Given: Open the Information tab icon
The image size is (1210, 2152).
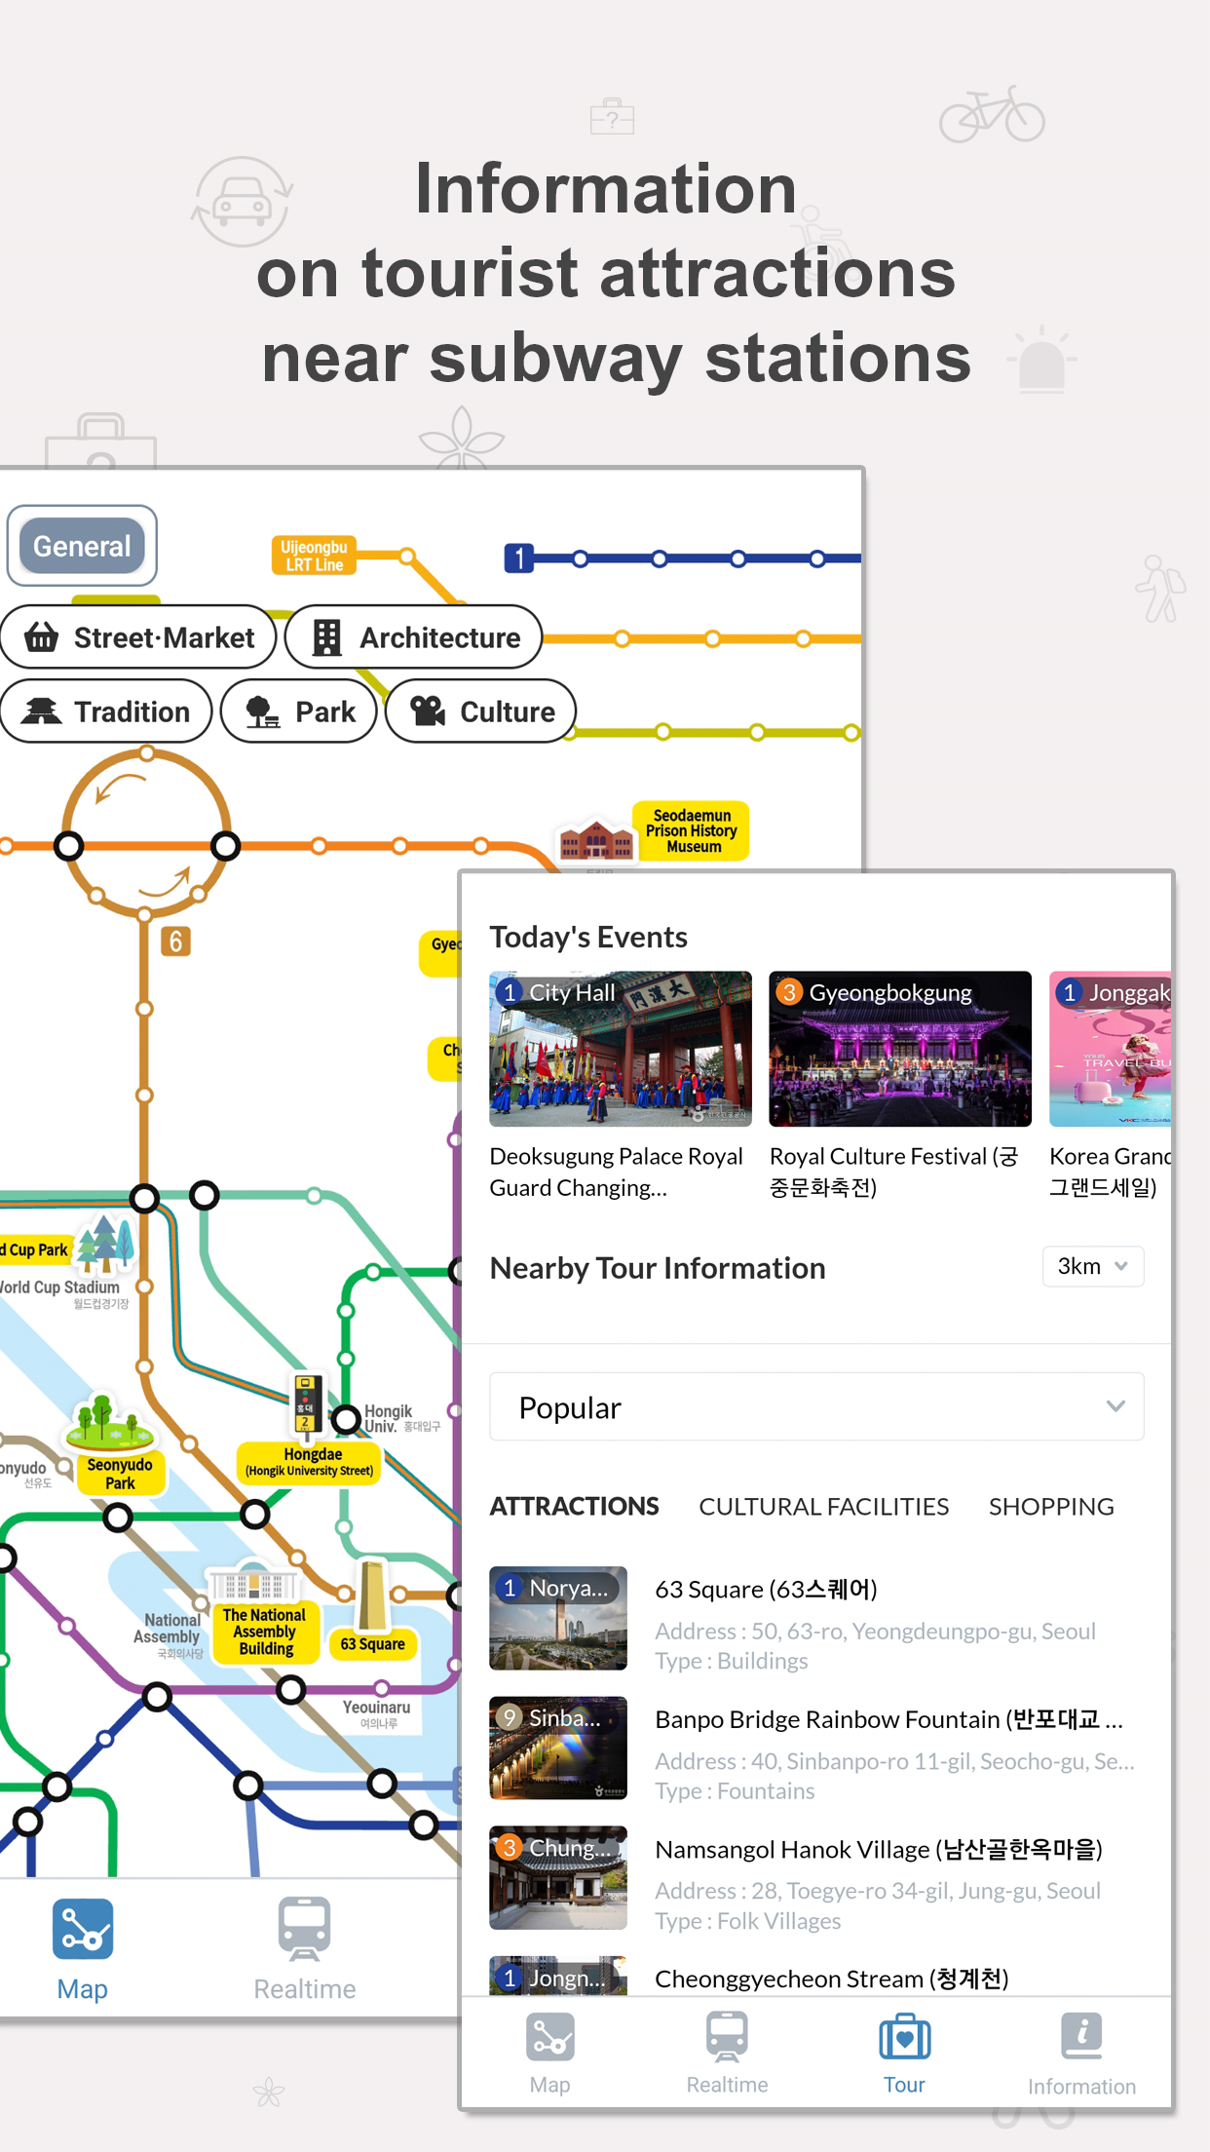Looking at the screenshot, I should [x=1081, y=2037].
